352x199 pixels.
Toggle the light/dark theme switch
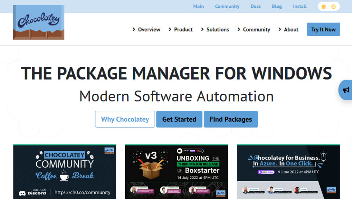(x=329, y=7)
